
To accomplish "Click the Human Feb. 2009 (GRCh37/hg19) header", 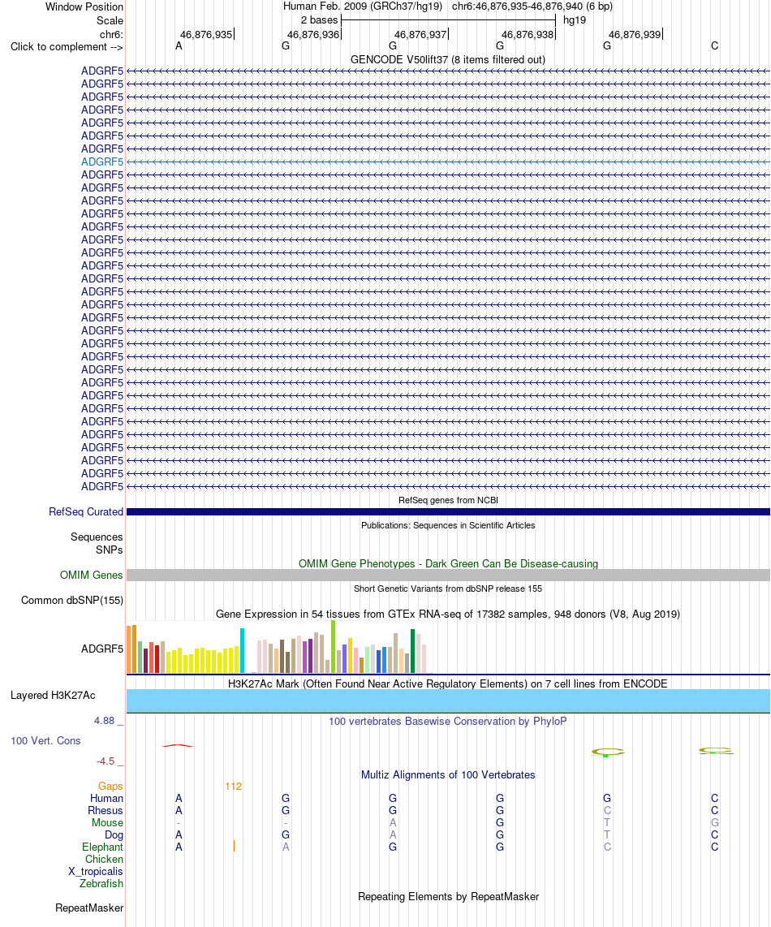I will tap(363, 6).
